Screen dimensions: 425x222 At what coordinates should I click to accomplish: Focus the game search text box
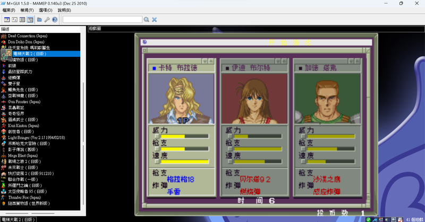pos(103,20)
